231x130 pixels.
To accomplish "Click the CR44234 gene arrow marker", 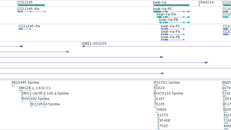I will tap(199, 5).
